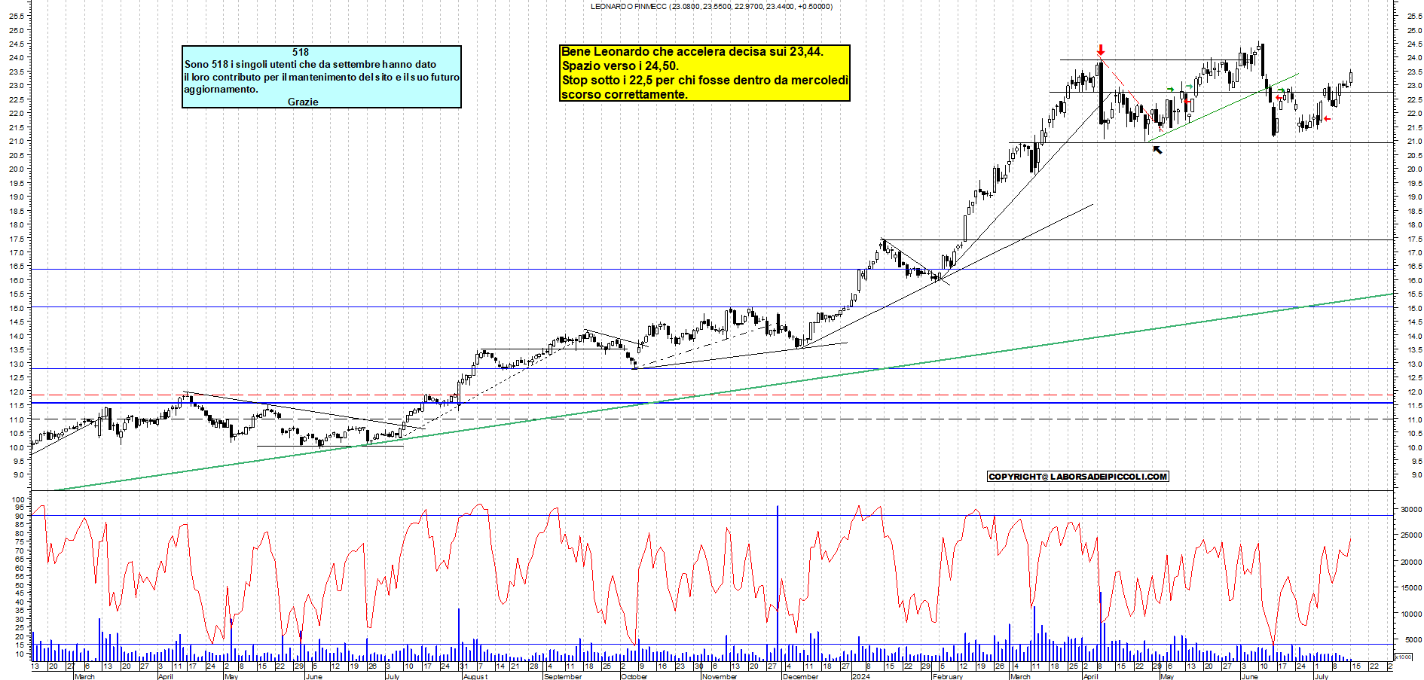Click the September label on the time axis
1424x680 pixels.
pos(563,676)
